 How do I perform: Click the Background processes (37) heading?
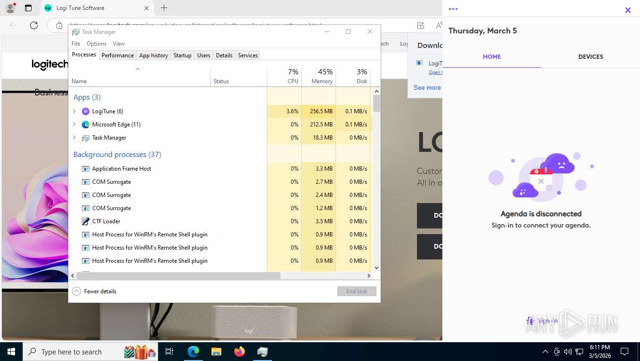tap(117, 155)
